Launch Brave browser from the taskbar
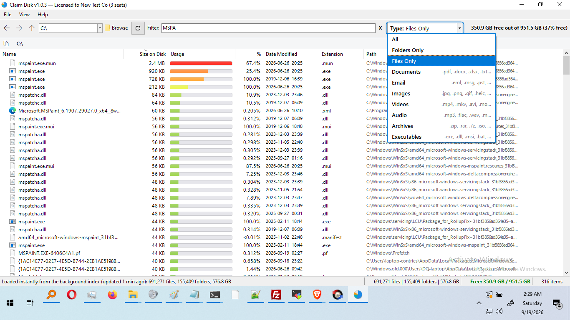 [x=317, y=295]
